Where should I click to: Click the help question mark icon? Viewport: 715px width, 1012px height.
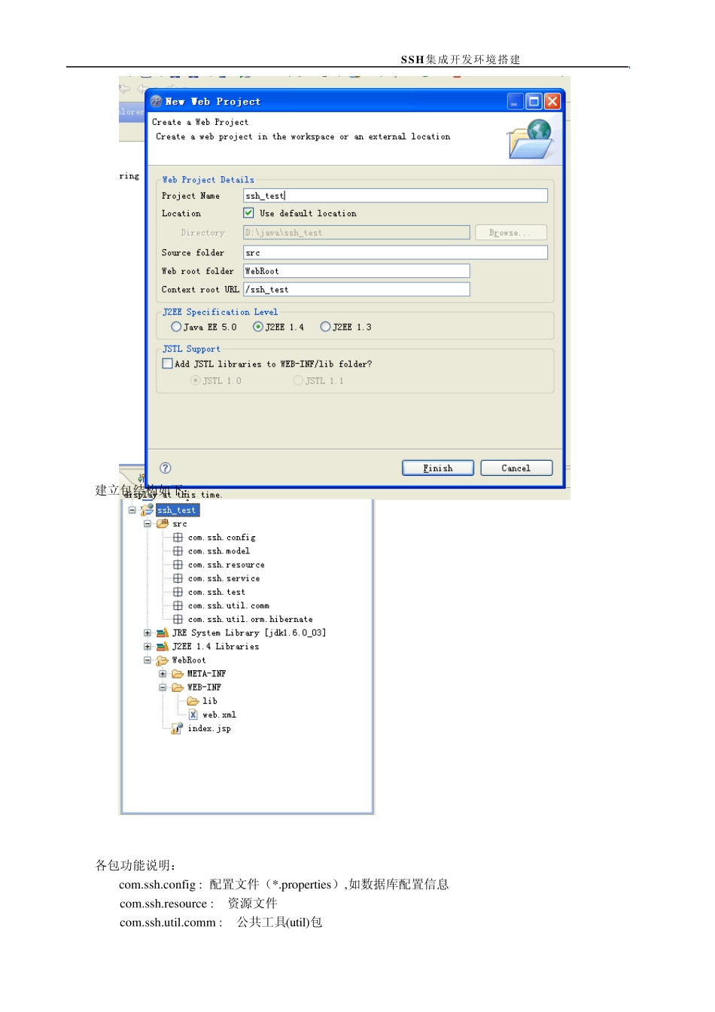click(x=166, y=468)
